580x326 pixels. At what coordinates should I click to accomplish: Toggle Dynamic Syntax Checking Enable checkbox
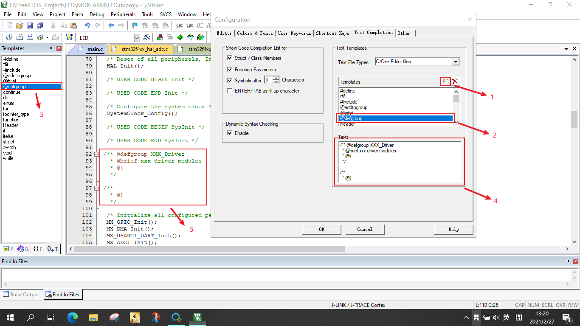[x=230, y=133]
